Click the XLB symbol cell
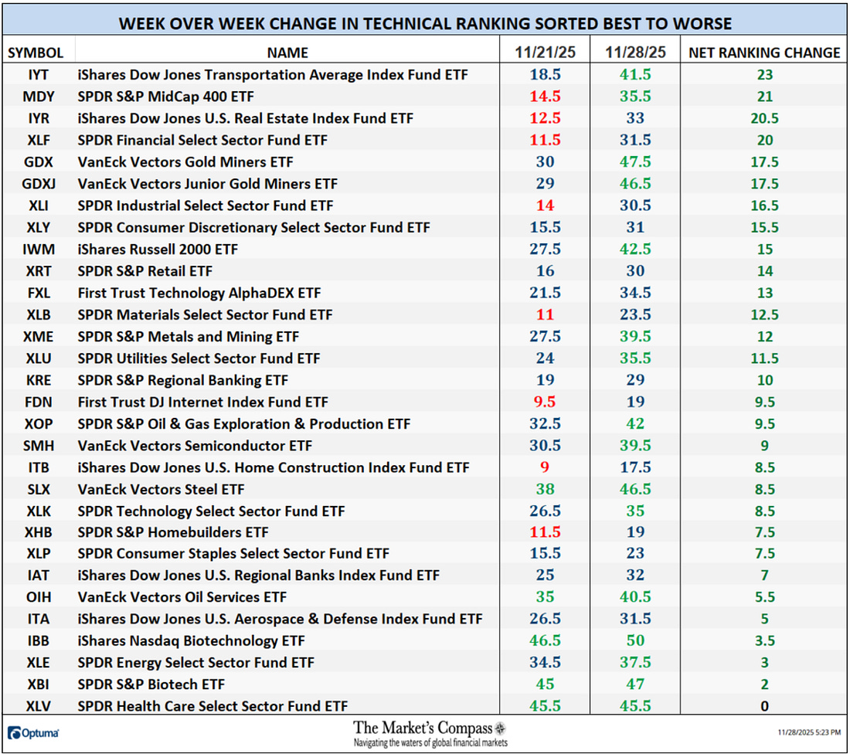The image size is (850, 754). (39, 315)
